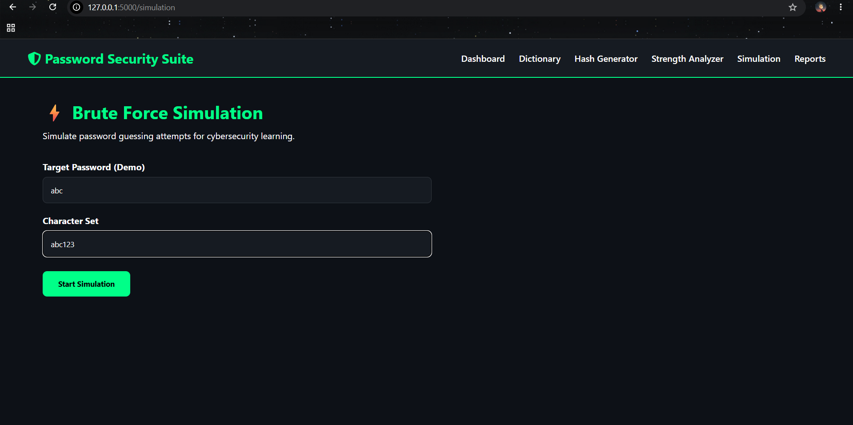This screenshot has height=425, width=853.
Task: Click the Character Set label
Action: pos(71,221)
